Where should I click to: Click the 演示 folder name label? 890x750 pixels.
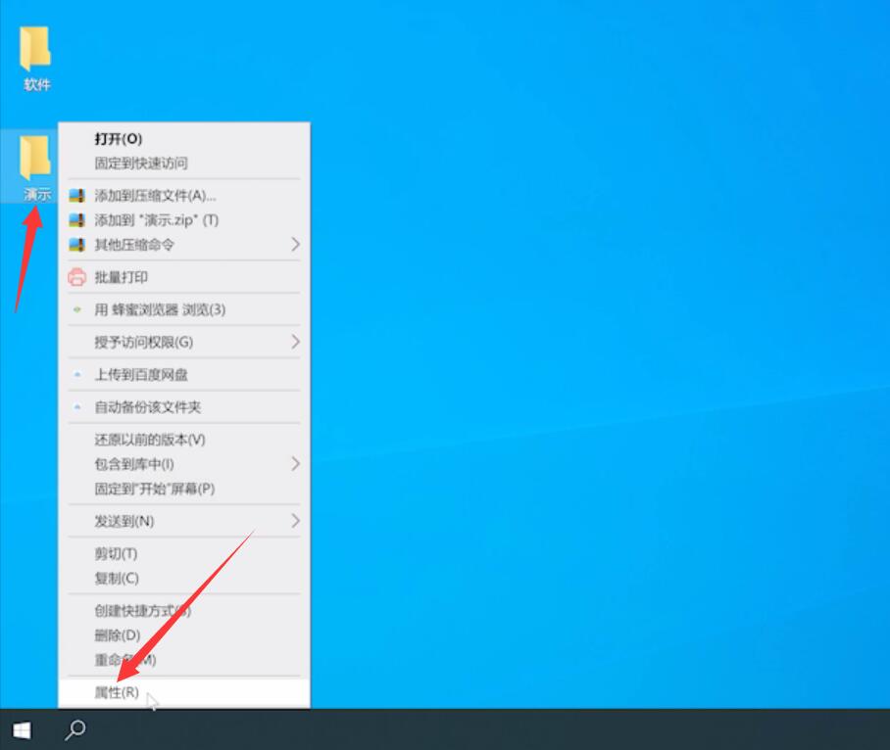(x=37, y=195)
